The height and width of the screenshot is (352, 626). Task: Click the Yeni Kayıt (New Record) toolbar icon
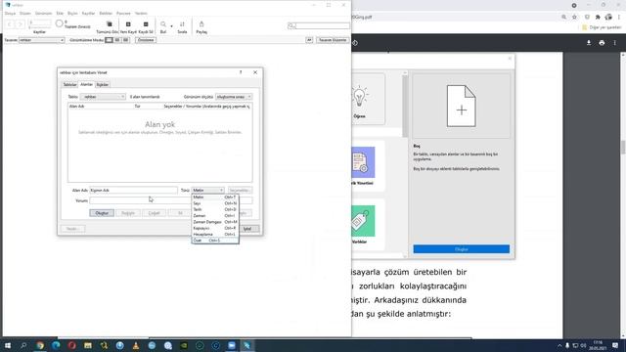click(x=128, y=24)
